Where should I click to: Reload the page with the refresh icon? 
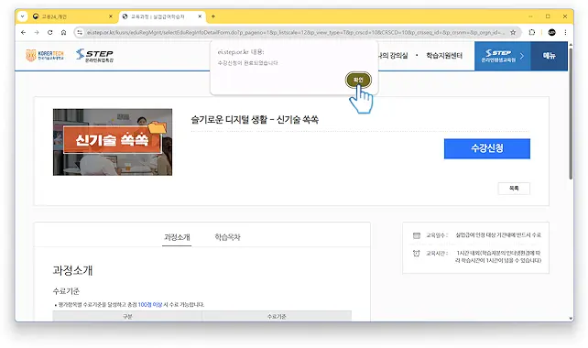(49, 33)
